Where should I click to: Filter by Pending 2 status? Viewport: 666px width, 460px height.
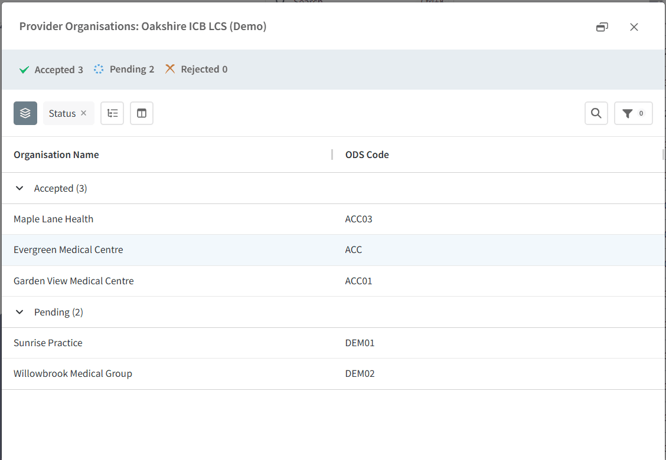tap(123, 69)
